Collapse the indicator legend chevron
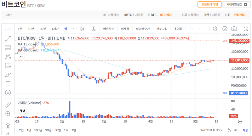This screenshot has height=136, width=252. [21, 56]
